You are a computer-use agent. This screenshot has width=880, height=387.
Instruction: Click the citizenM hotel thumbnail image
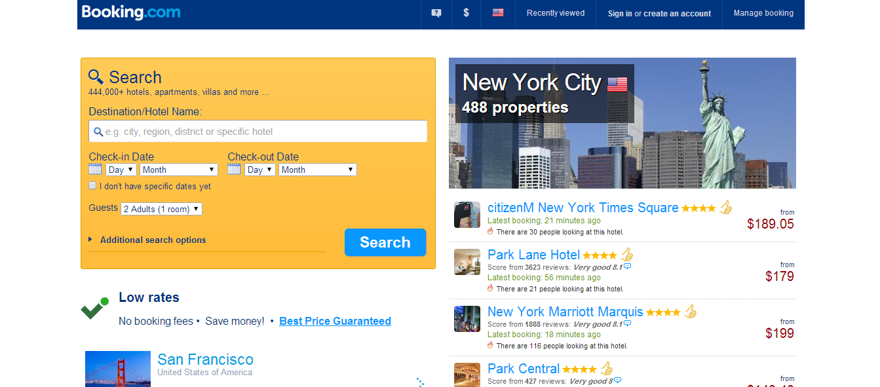pos(467,215)
